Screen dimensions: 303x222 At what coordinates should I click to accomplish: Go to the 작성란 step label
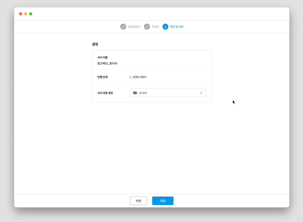pyautogui.click(x=155, y=27)
